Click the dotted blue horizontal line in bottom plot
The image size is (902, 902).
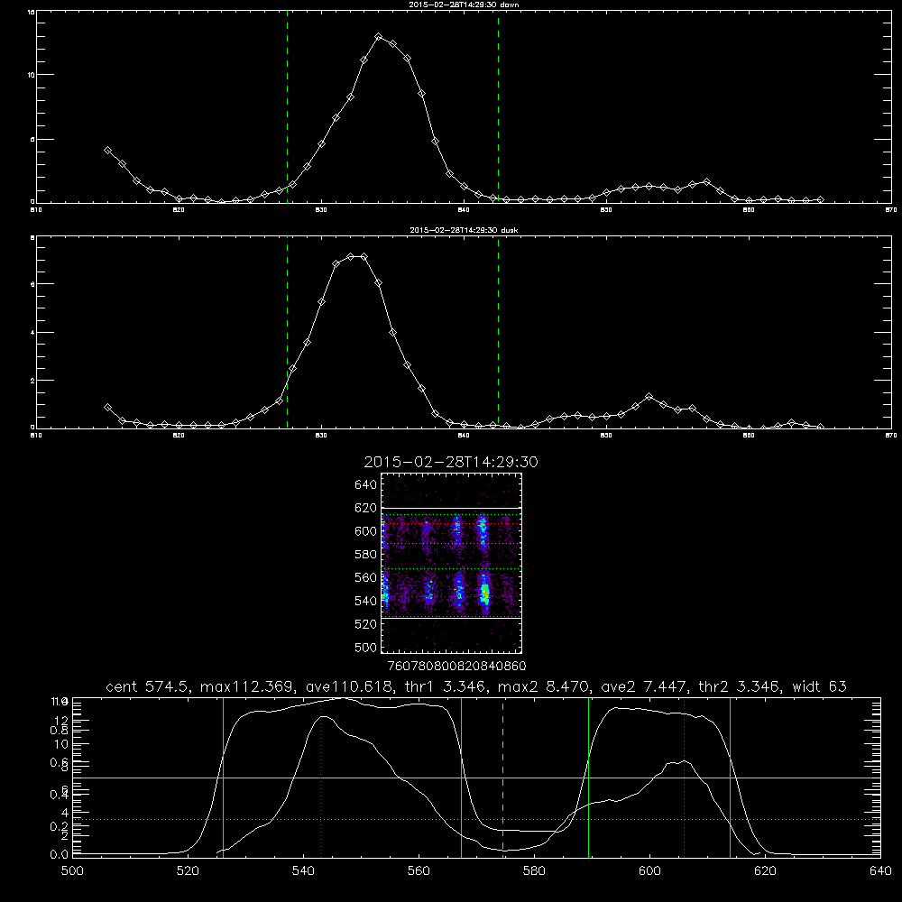(x=476, y=819)
